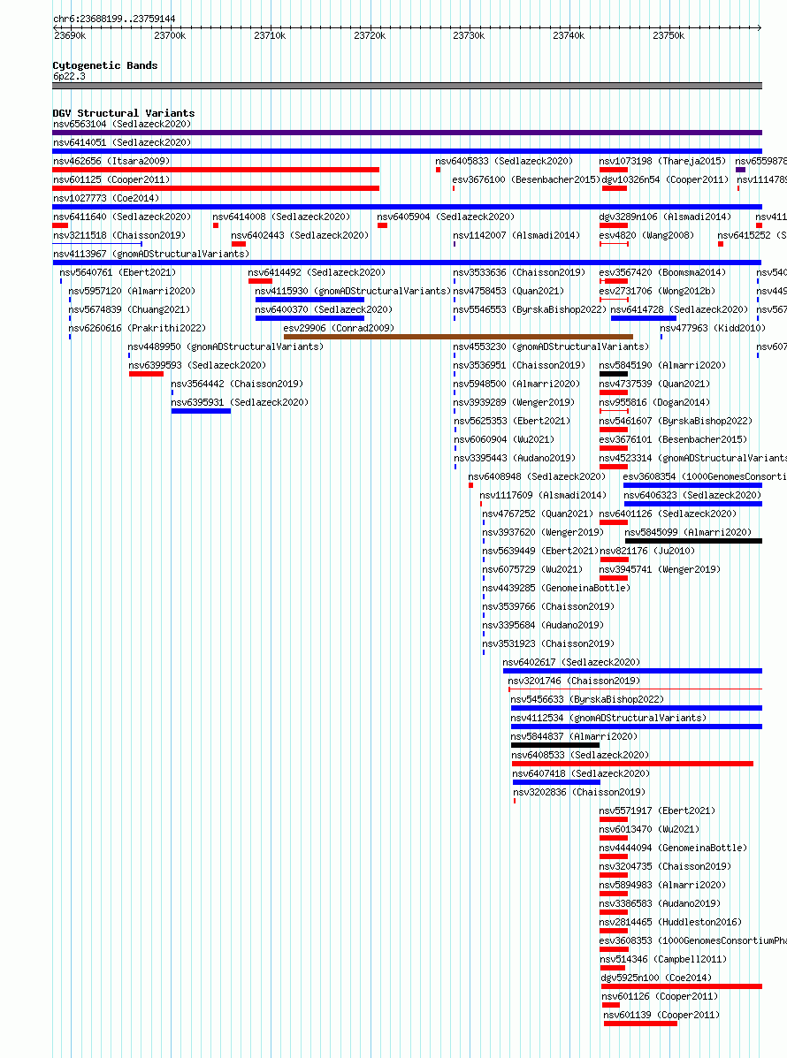Click nsv1117609 (Alsmadi2014) label
Image resolution: width=787 pixels, height=1058 pixels.
point(544,495)
